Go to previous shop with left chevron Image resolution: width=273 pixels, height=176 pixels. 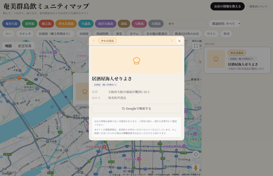(94, 41)
